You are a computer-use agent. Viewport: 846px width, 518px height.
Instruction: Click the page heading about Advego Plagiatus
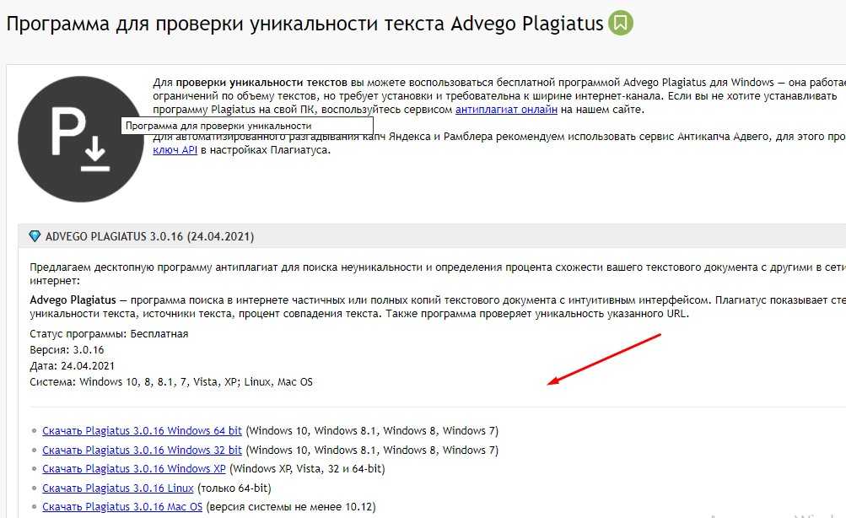[304, 23]
